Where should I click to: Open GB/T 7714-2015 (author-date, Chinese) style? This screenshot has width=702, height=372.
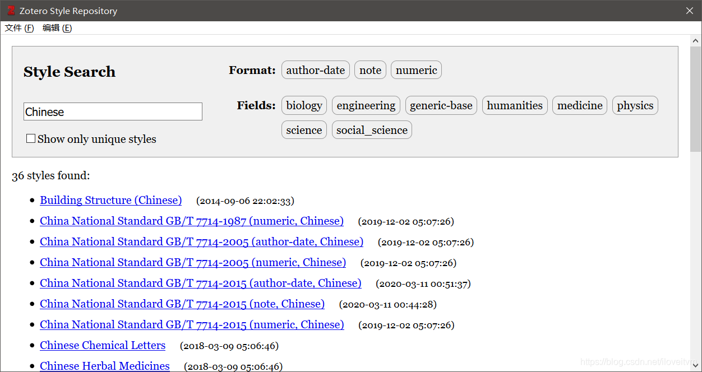201,283
